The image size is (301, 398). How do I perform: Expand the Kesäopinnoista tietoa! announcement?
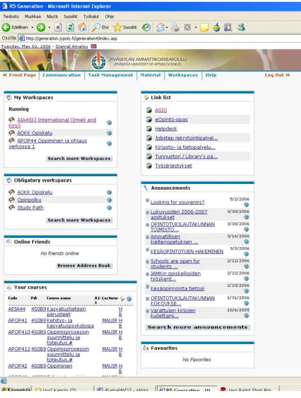pos(148,286)
